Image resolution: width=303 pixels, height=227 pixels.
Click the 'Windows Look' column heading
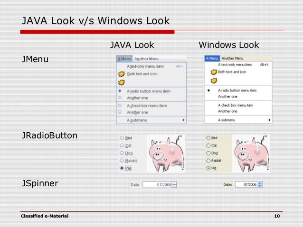coord(229,45)
